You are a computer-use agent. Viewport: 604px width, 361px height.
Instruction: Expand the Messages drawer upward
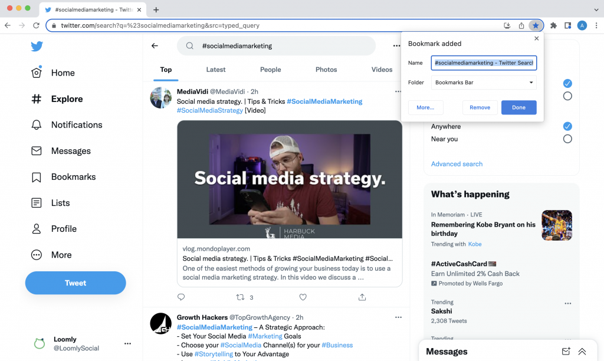582,351
